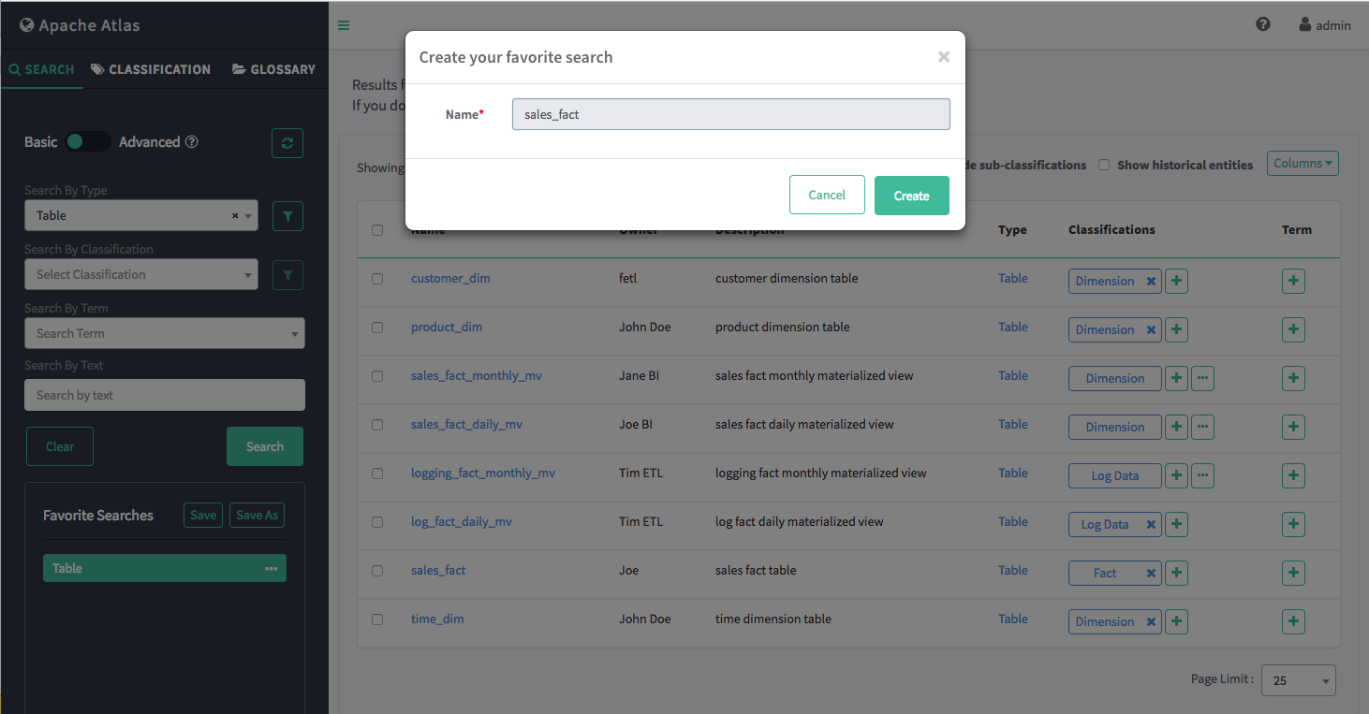Toggle Basic to Advanced search switch

coord(88,142)
